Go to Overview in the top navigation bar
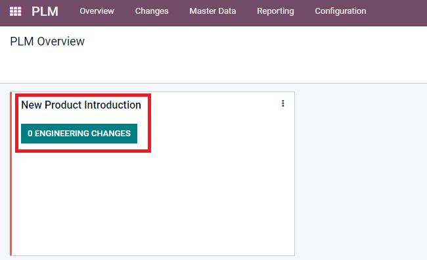The image size is (427, 260). coord(97,11)
